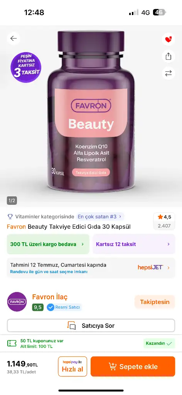Screen dimensions: 182x395
Task: Tap the back arrow icon
Action: [x=13, y=38]
